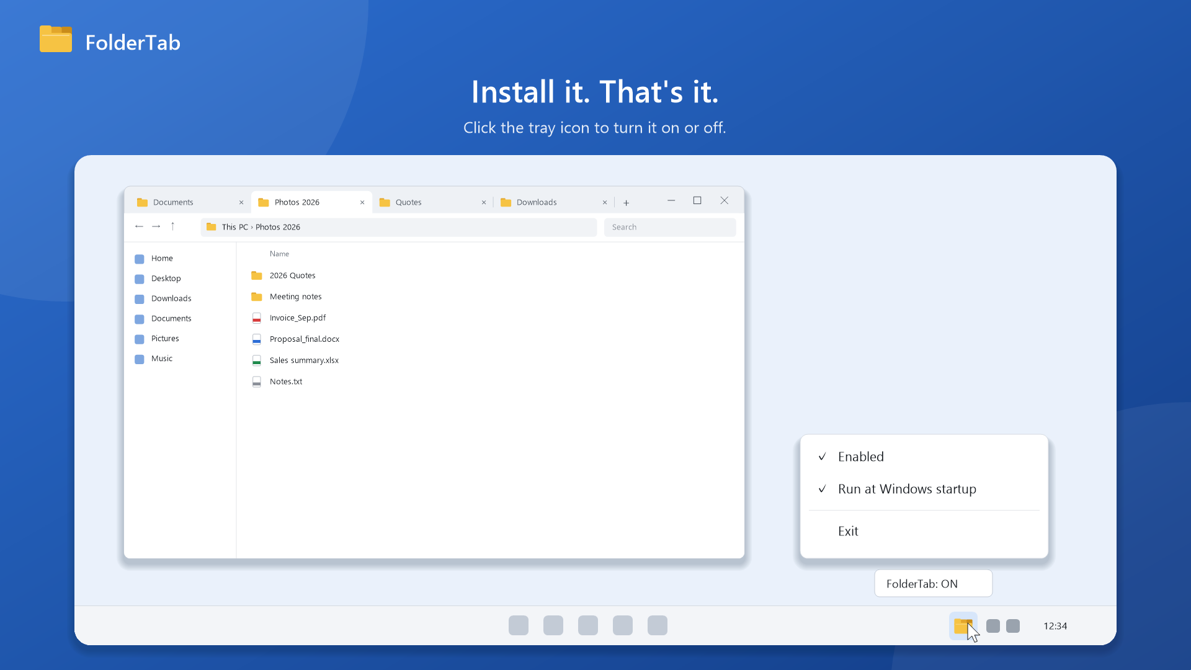Navigate up one folder level

172,226
